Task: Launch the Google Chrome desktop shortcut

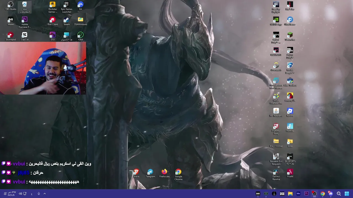Action: pos(178,175)
